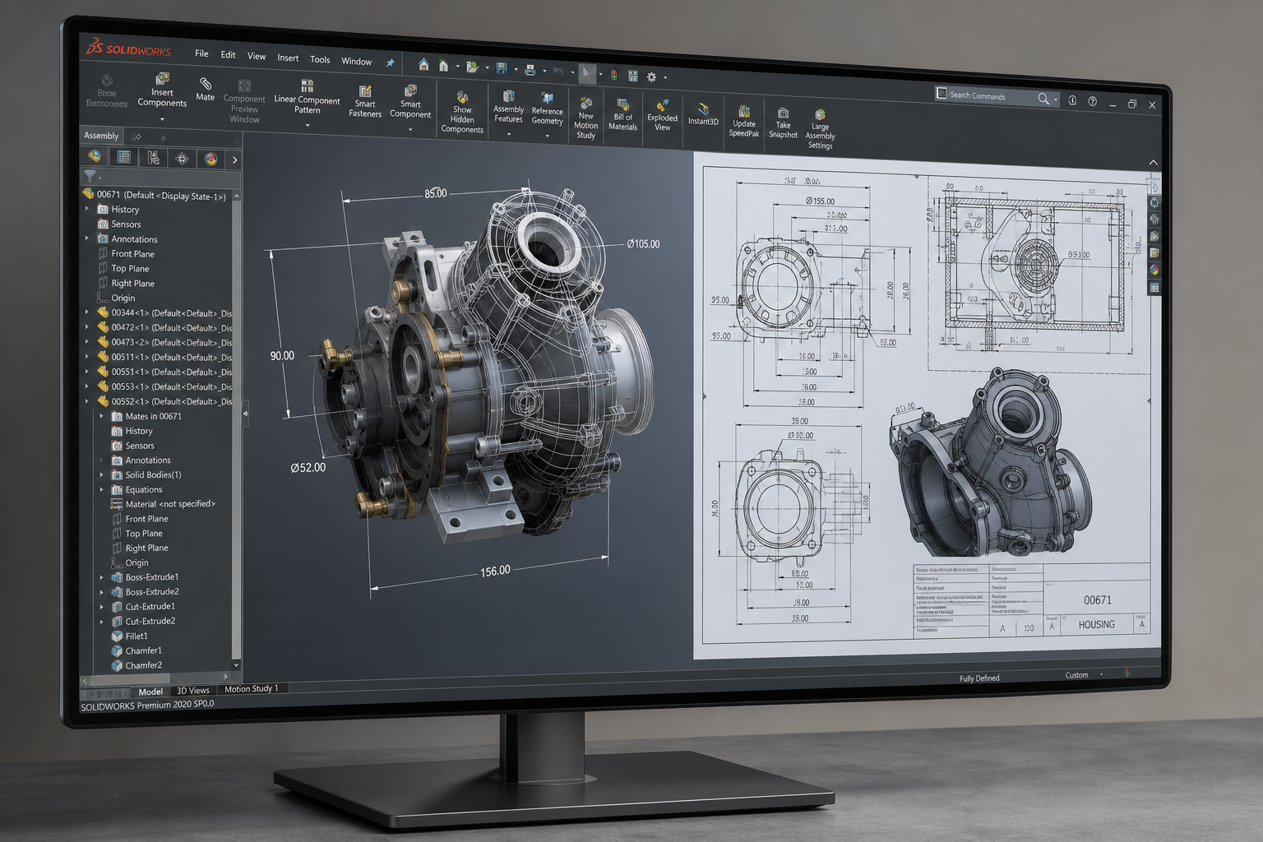Open the Edit menu
Viewport: 1263px width, 842px height.
[228, 55]
